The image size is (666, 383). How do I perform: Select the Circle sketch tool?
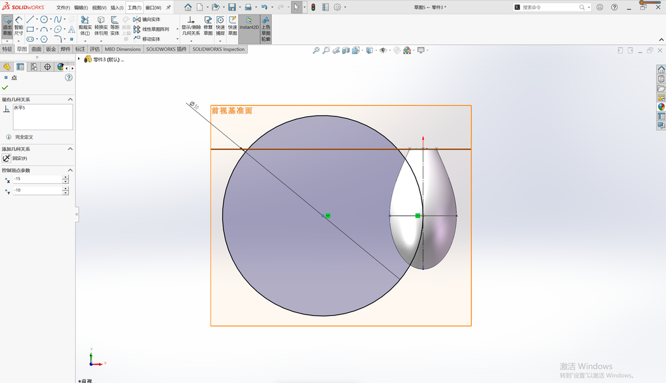(44, 20)
